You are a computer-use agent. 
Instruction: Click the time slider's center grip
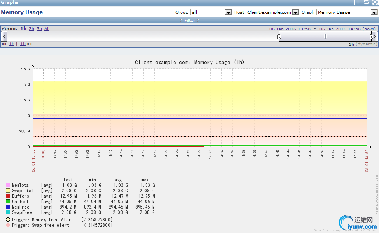click(x=325, y=37)
